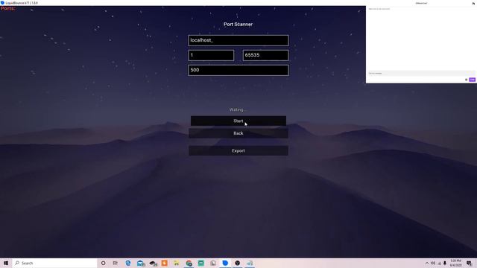Screen dimensions: 477x268
Task: Switch to the black round OBS taskbar icon
Action: pyautogui.click(x=237, y=263)
